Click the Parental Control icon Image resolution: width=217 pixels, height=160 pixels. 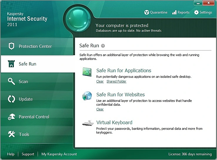11,117
